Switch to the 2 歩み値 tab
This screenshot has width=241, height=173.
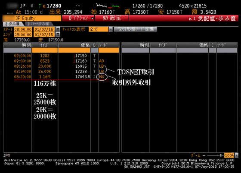pos(13,24)
